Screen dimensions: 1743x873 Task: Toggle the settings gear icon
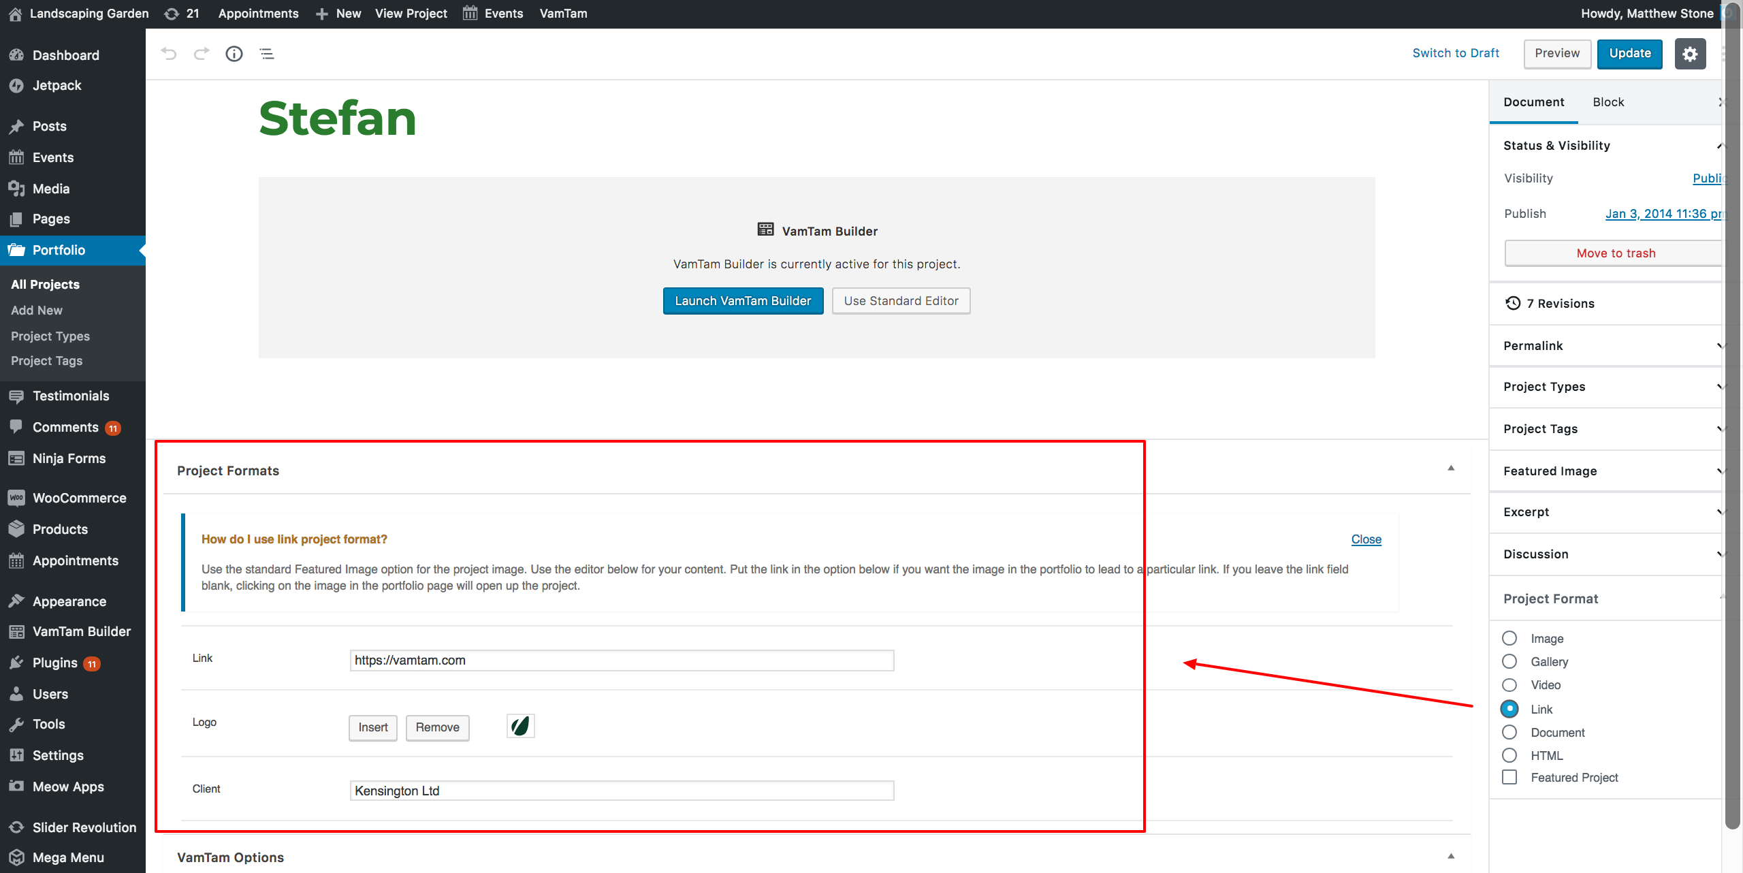click(x=1689, y=54)
